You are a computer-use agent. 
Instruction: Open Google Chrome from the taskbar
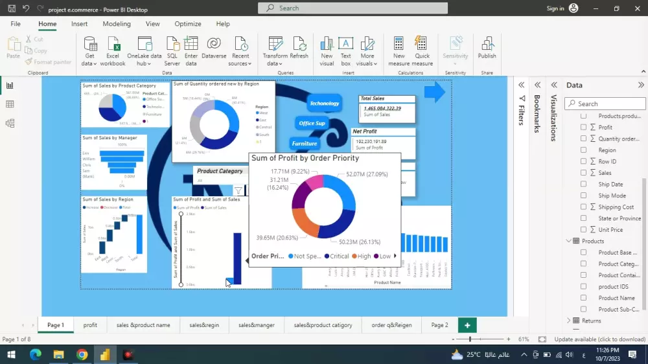pyautogui.click(x=82, y=354)
